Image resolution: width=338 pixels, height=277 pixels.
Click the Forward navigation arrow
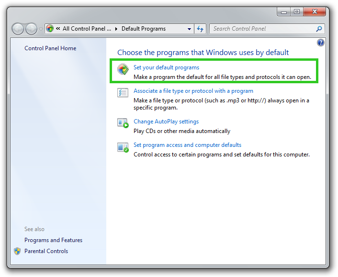[31, 29]
